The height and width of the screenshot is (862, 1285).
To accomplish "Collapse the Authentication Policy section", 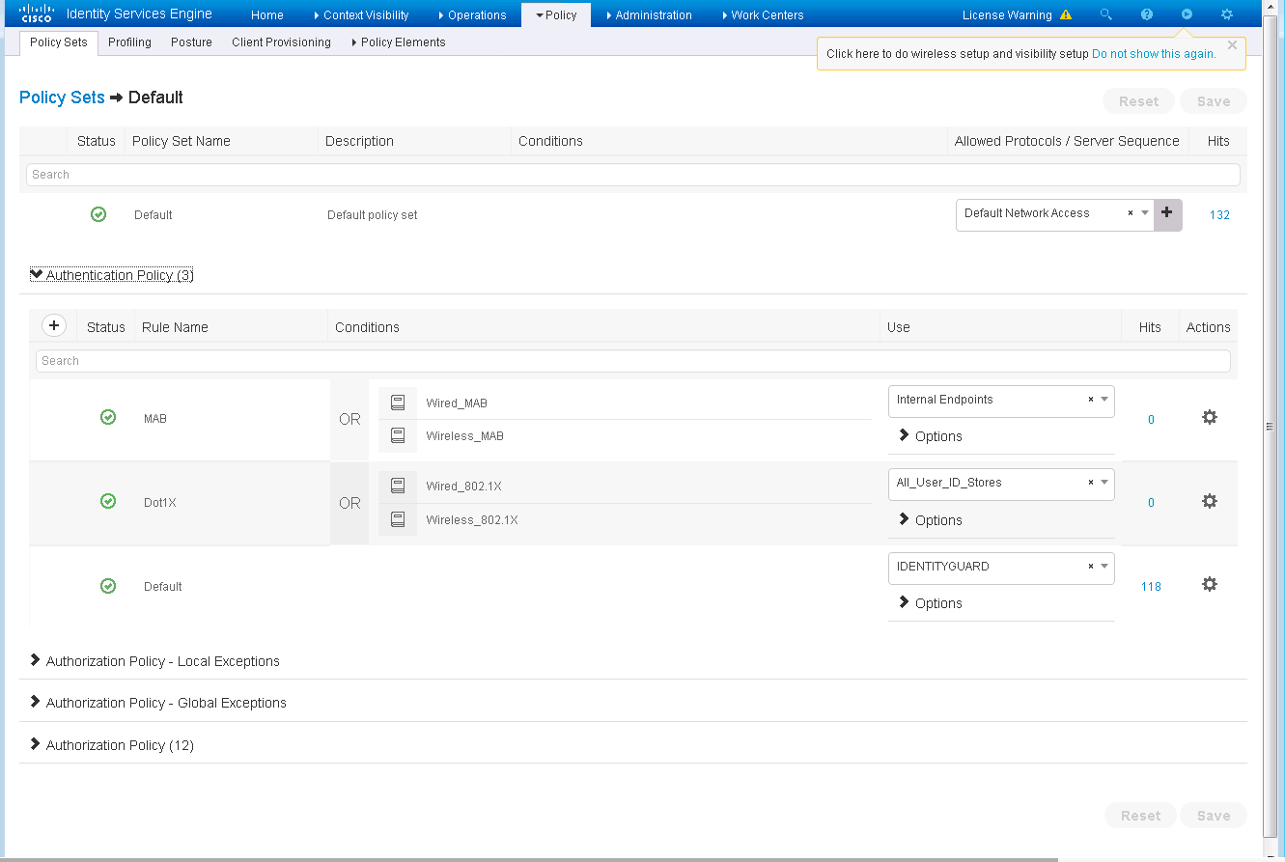I will pyautogui.click(x=112, y=275).
